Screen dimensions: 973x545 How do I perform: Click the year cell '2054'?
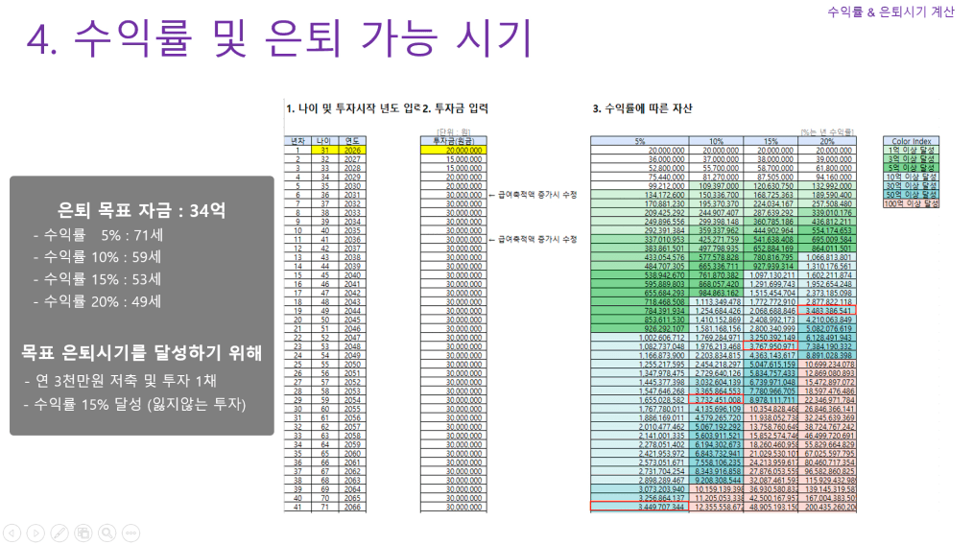click(352, 400)
